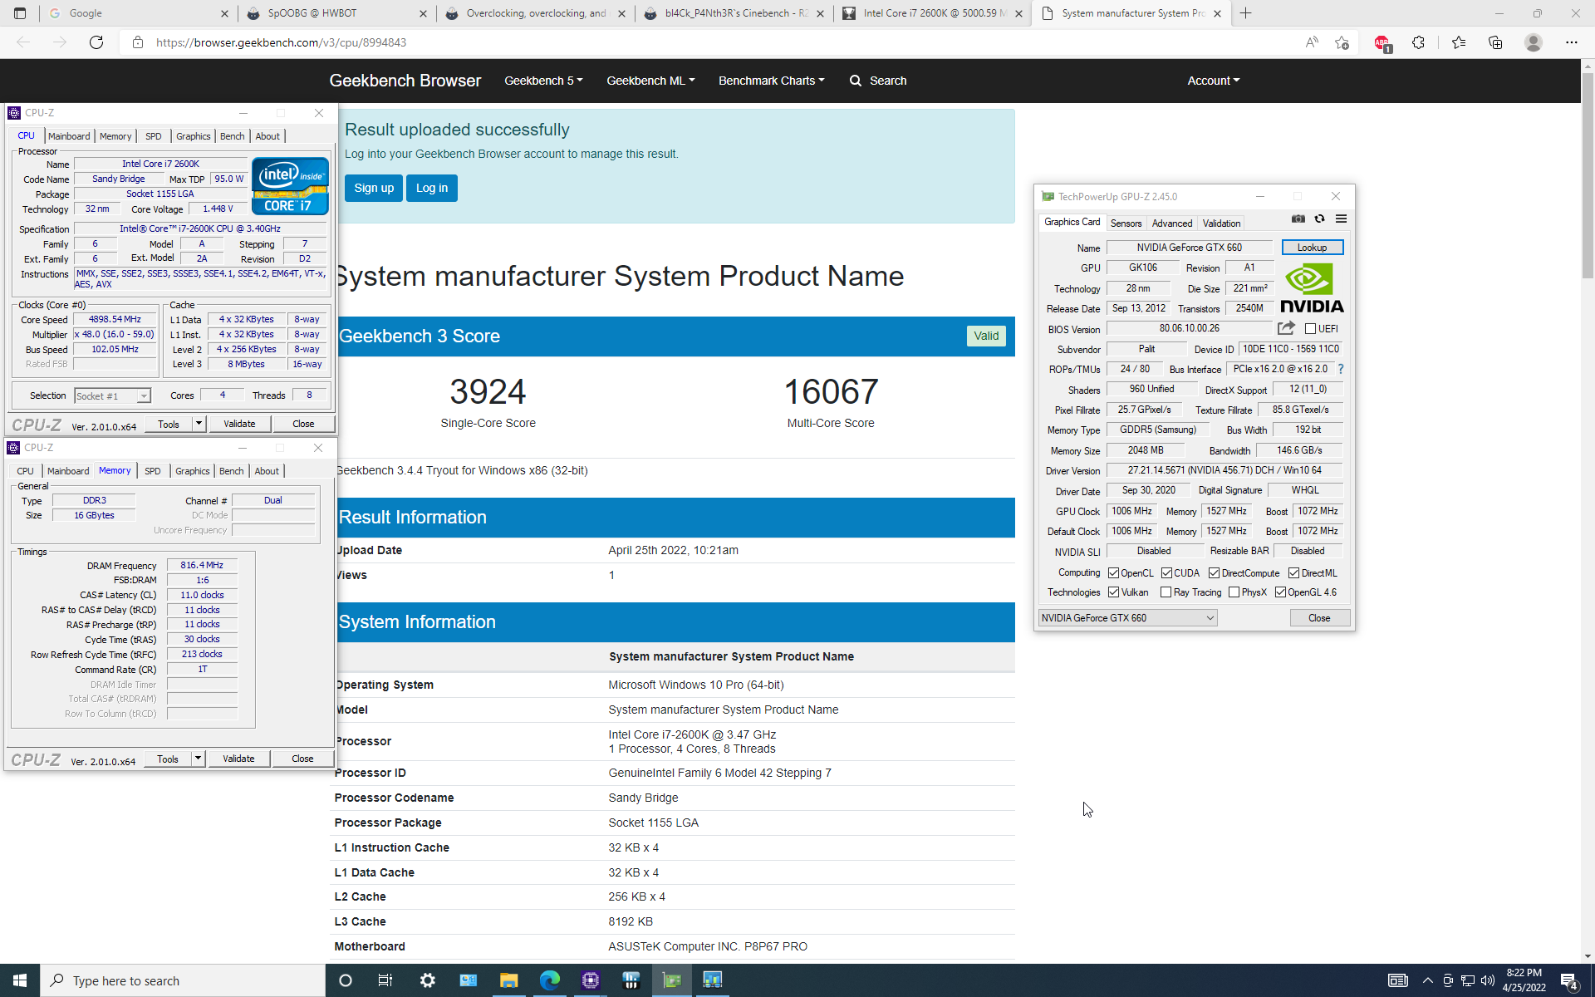Click the browser back arrow

23,42
